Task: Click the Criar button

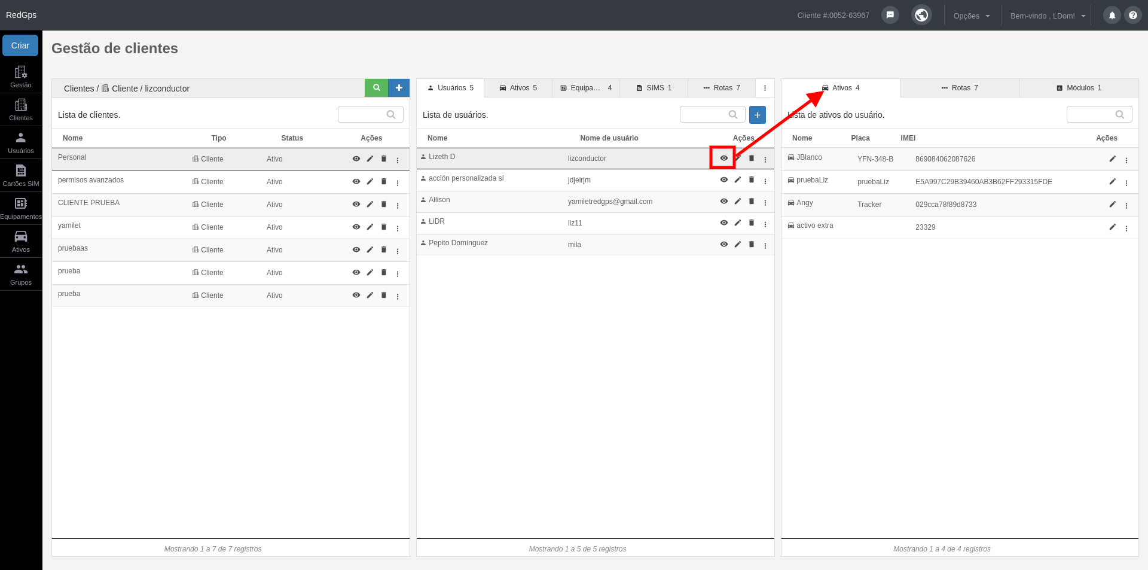Action: coord(20,45)
